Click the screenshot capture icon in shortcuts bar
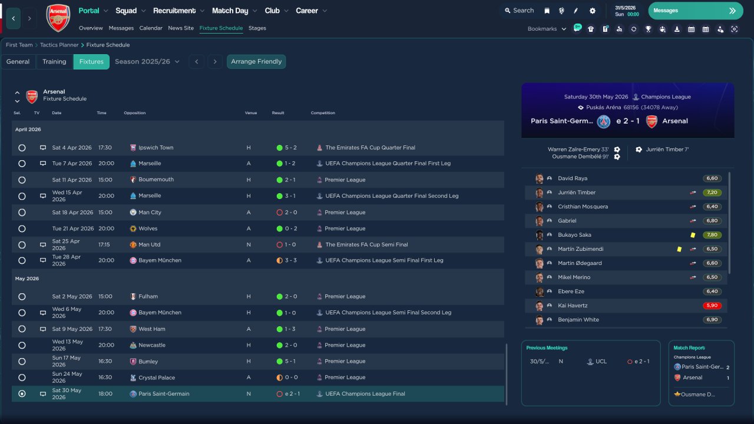Screen dimensions: 754x424 point(734,29)
